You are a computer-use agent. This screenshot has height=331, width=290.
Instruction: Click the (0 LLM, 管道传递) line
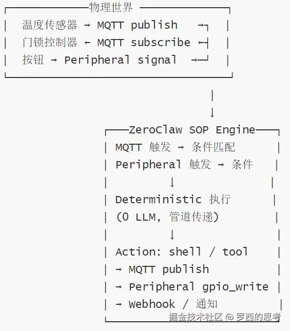pyautogui.click(x=167, y=217)
